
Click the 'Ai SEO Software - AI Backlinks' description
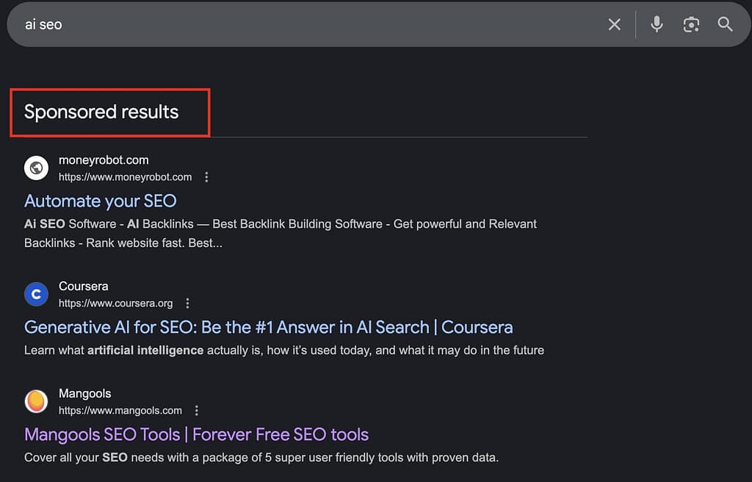click(x=281, y=234)
